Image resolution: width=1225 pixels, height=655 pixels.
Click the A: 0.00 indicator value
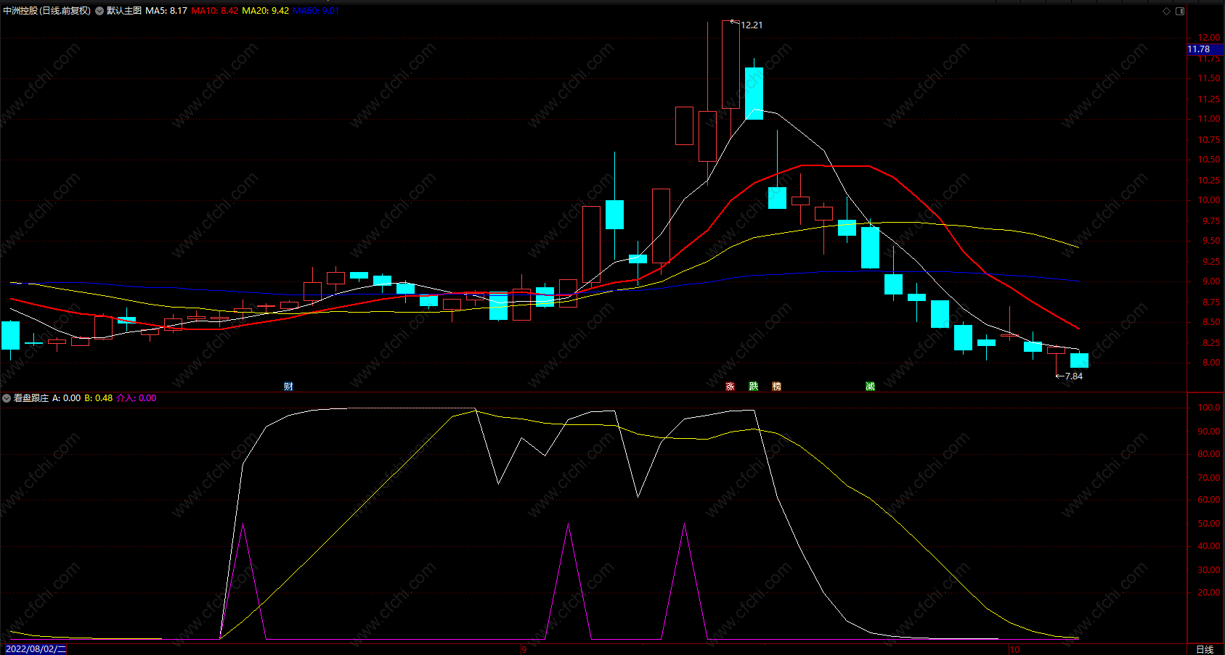(x=67, y=398)
